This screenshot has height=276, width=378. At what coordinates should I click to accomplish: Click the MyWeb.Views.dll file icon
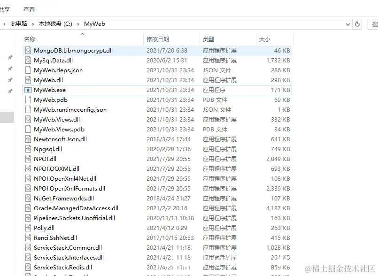(x=28, y=120)
